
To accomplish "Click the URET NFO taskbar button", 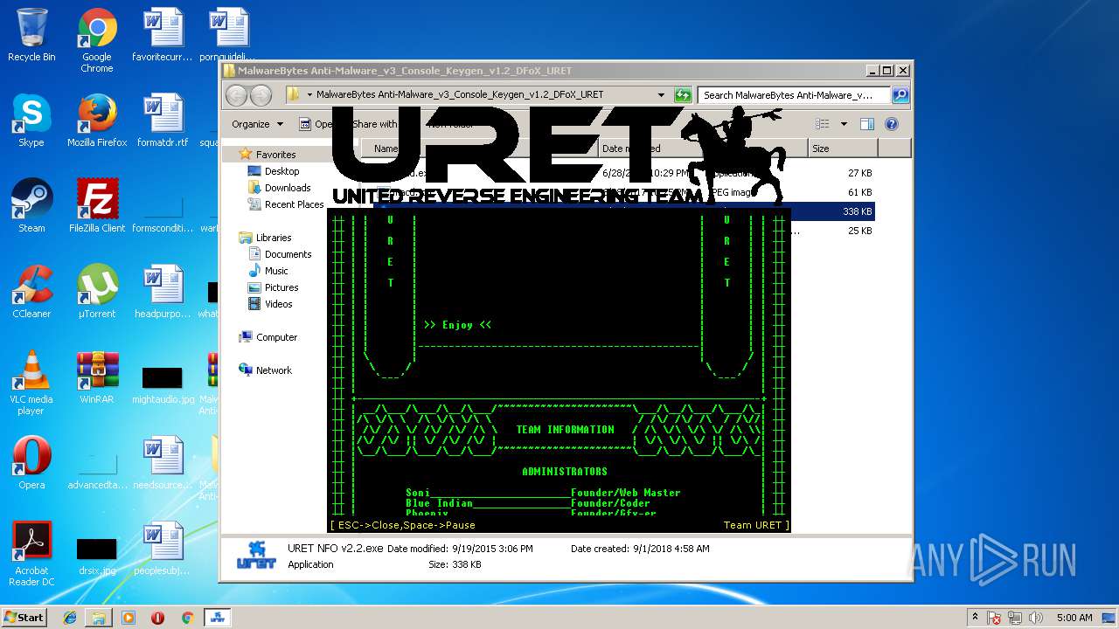I will (217, 618).
